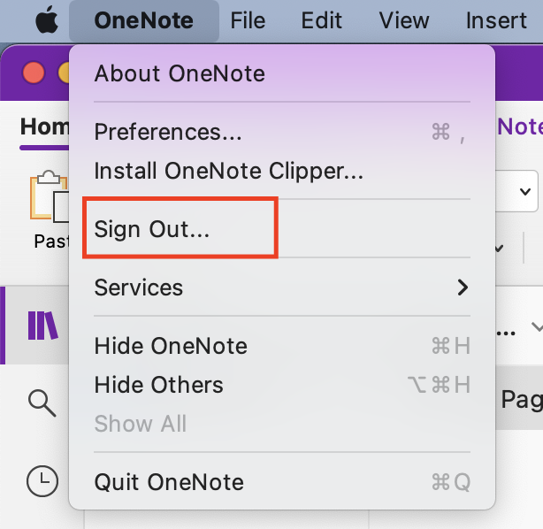Open the View menu
543x529 pixels.
pyautogui.click(x=404, y=19)
